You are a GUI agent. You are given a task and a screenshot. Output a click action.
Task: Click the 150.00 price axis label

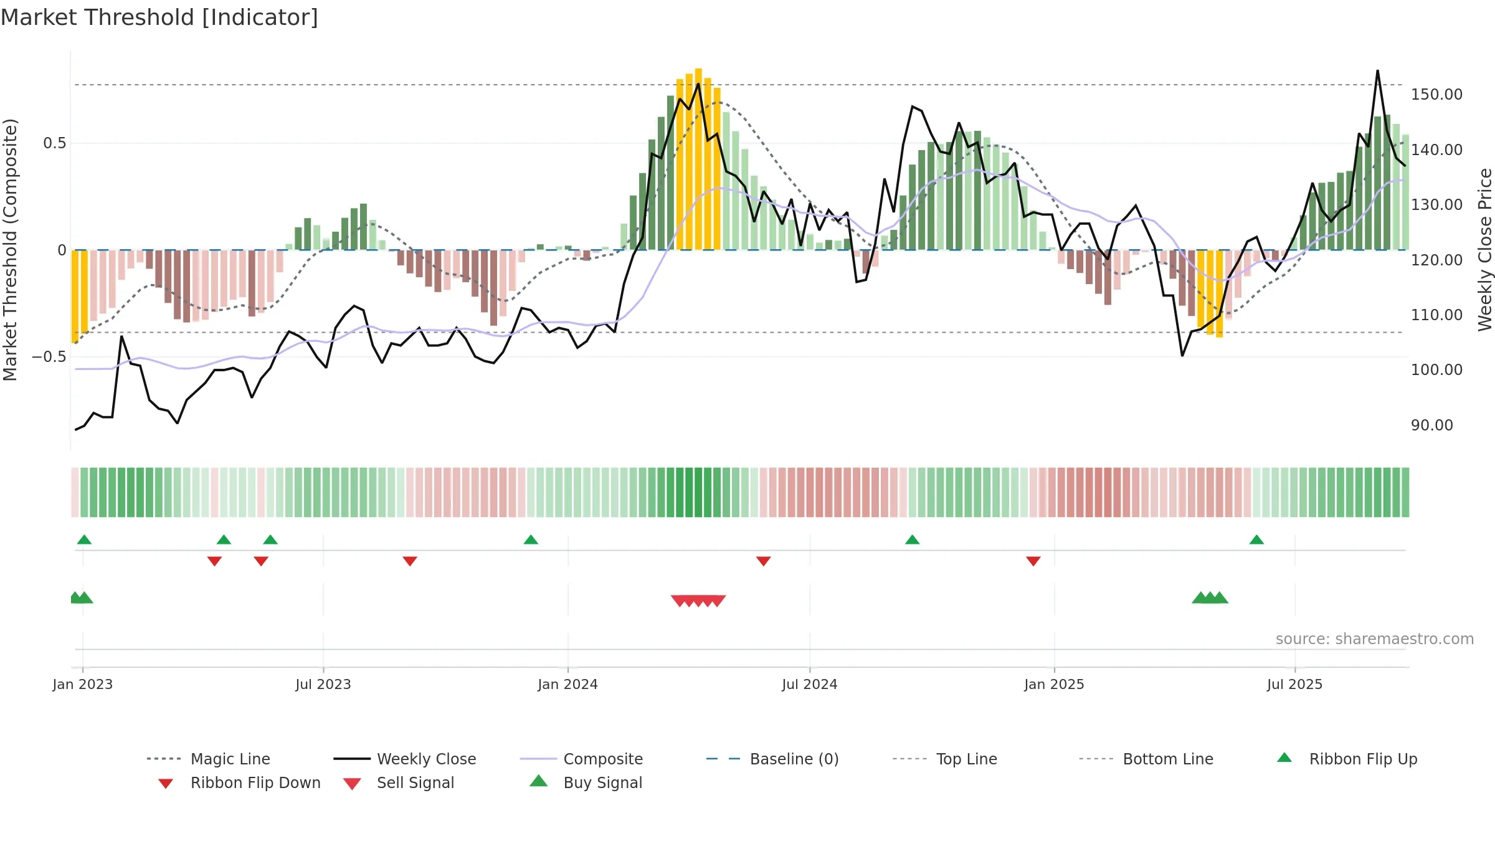1436,95
